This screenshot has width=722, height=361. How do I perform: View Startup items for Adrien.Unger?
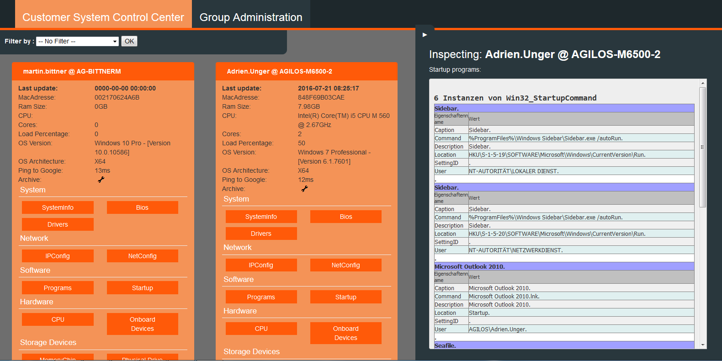[346, 297]
